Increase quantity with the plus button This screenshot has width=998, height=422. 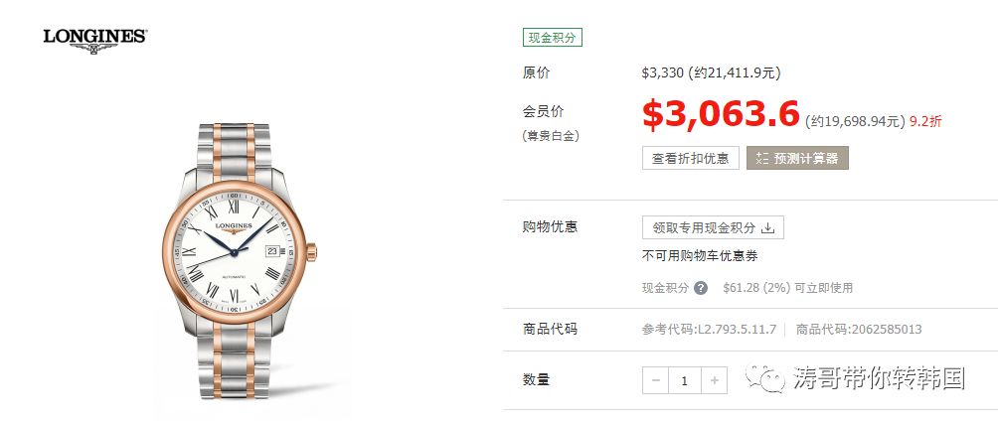[714, 380]
